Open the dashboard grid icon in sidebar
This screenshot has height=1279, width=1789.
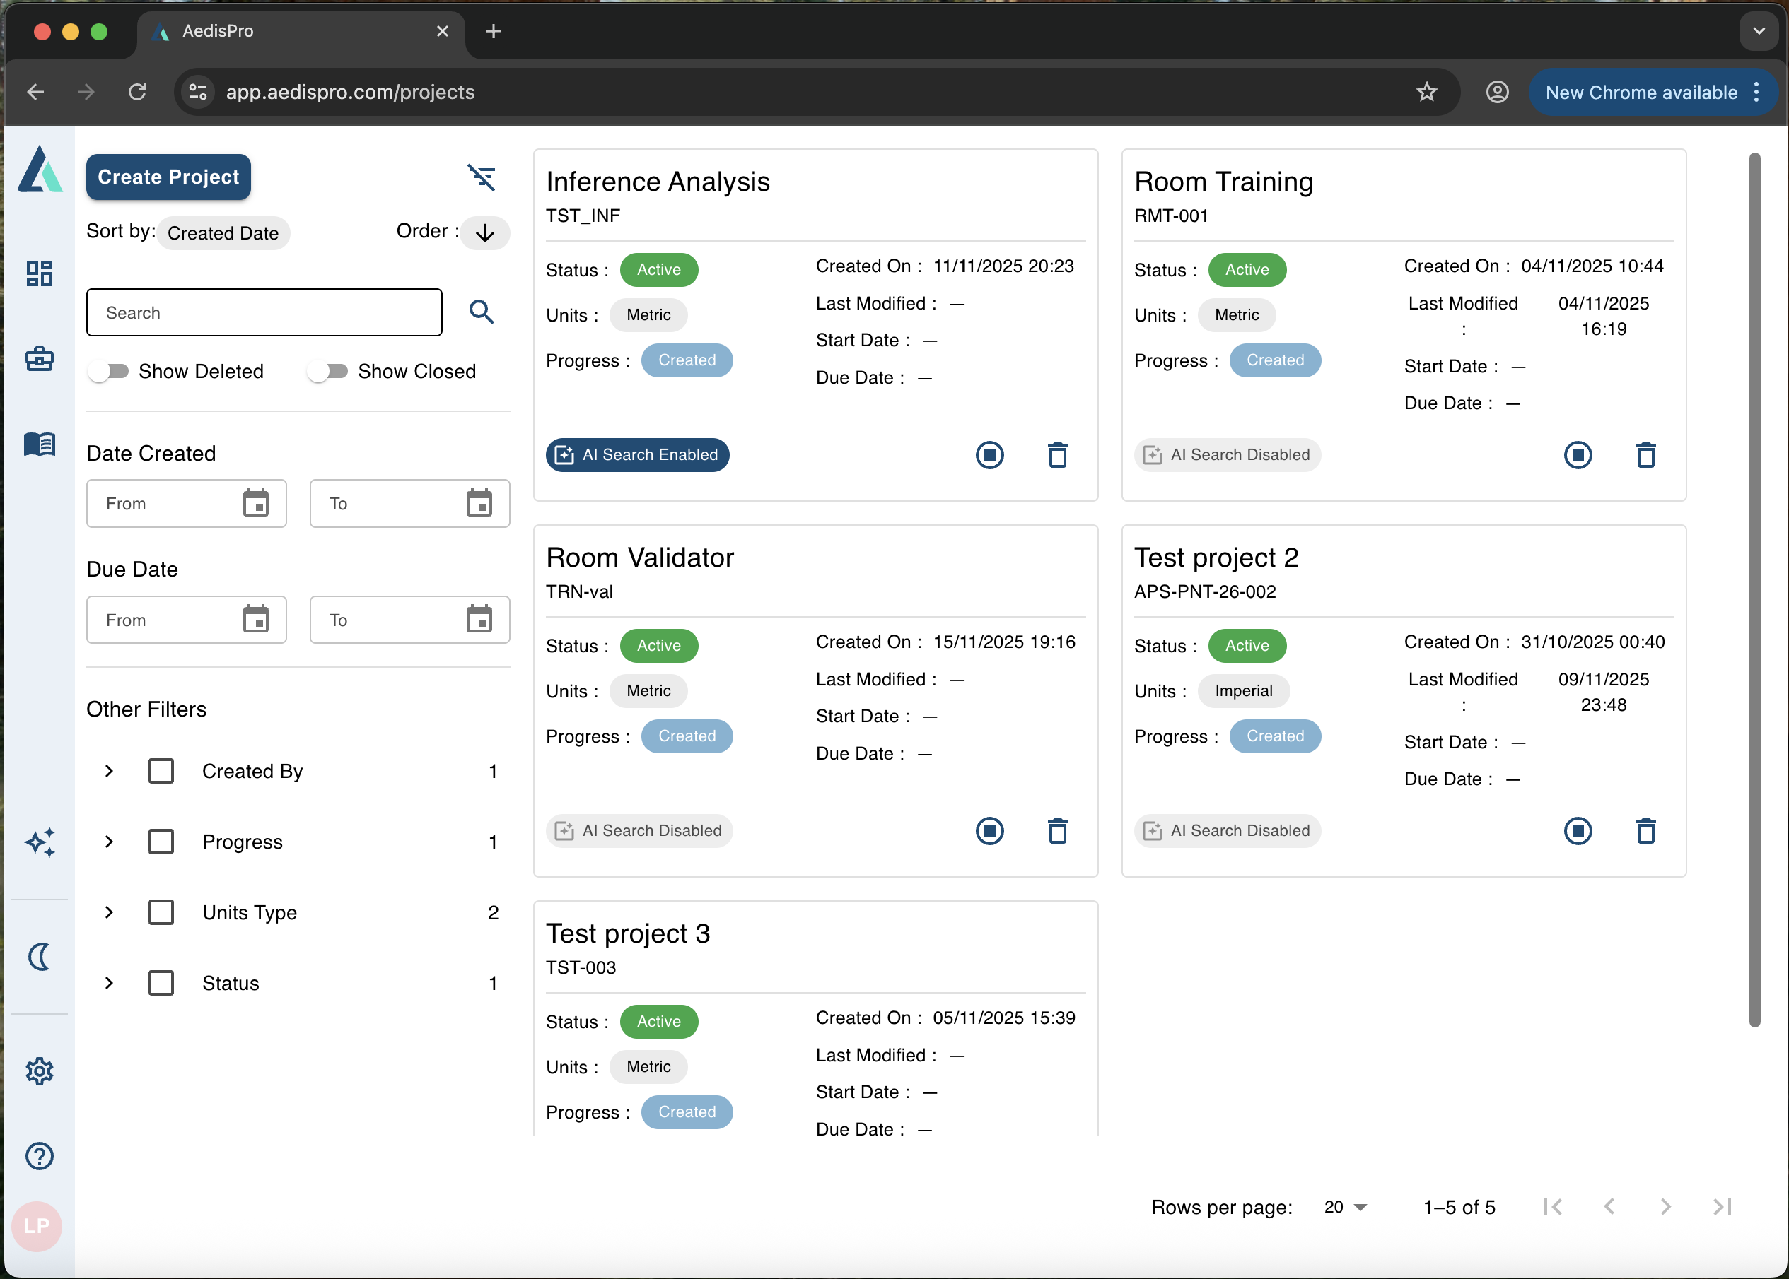tap(39, 274)
